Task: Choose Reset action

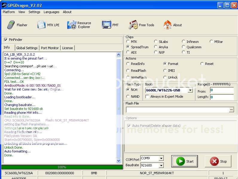Action: tap(202, 64)
